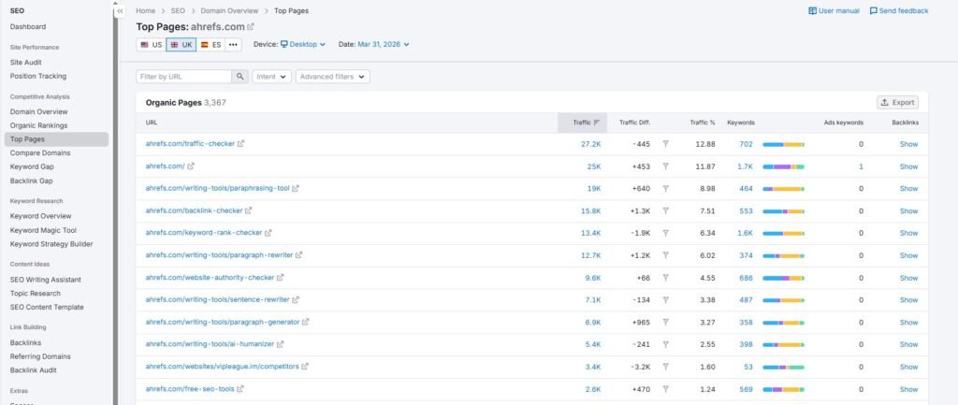Show backlinks for traffic-checker row
Viewport: 958px width, 405px height.
pyautogui.click(x=908, y=144)
